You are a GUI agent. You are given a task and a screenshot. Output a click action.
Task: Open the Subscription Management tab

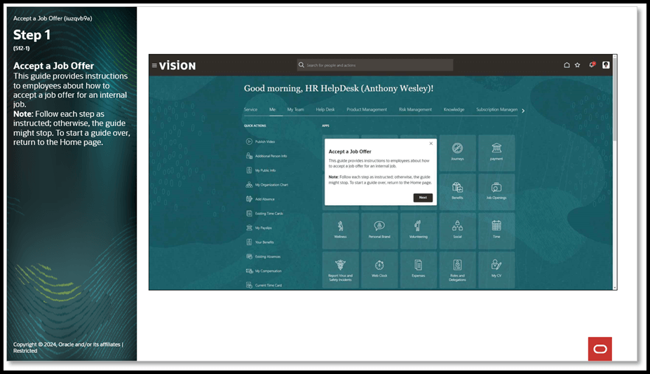click(496, 110)
